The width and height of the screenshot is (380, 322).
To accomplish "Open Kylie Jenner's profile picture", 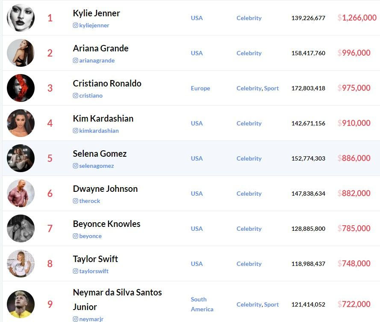I will (x=21, y=18).
